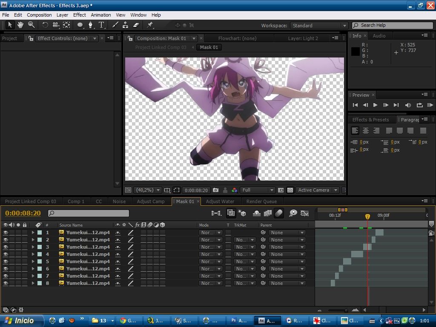This screenshot has width=436, height=327.
Task: Select the Selection arrow tool
Action: pos(10,25)
